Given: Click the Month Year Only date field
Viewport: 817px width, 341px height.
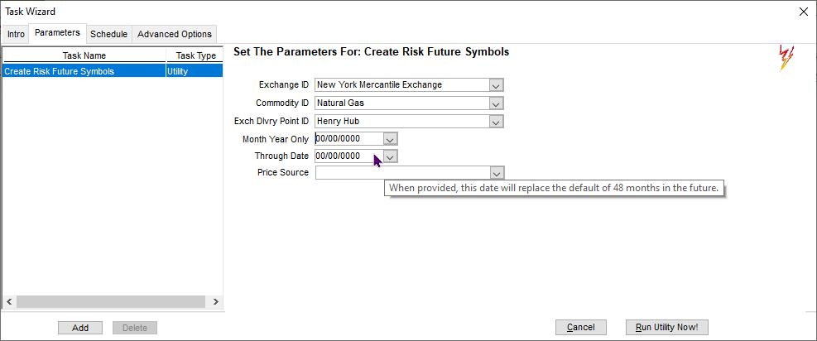Looking at the screenshot, I should click(348, 139).
